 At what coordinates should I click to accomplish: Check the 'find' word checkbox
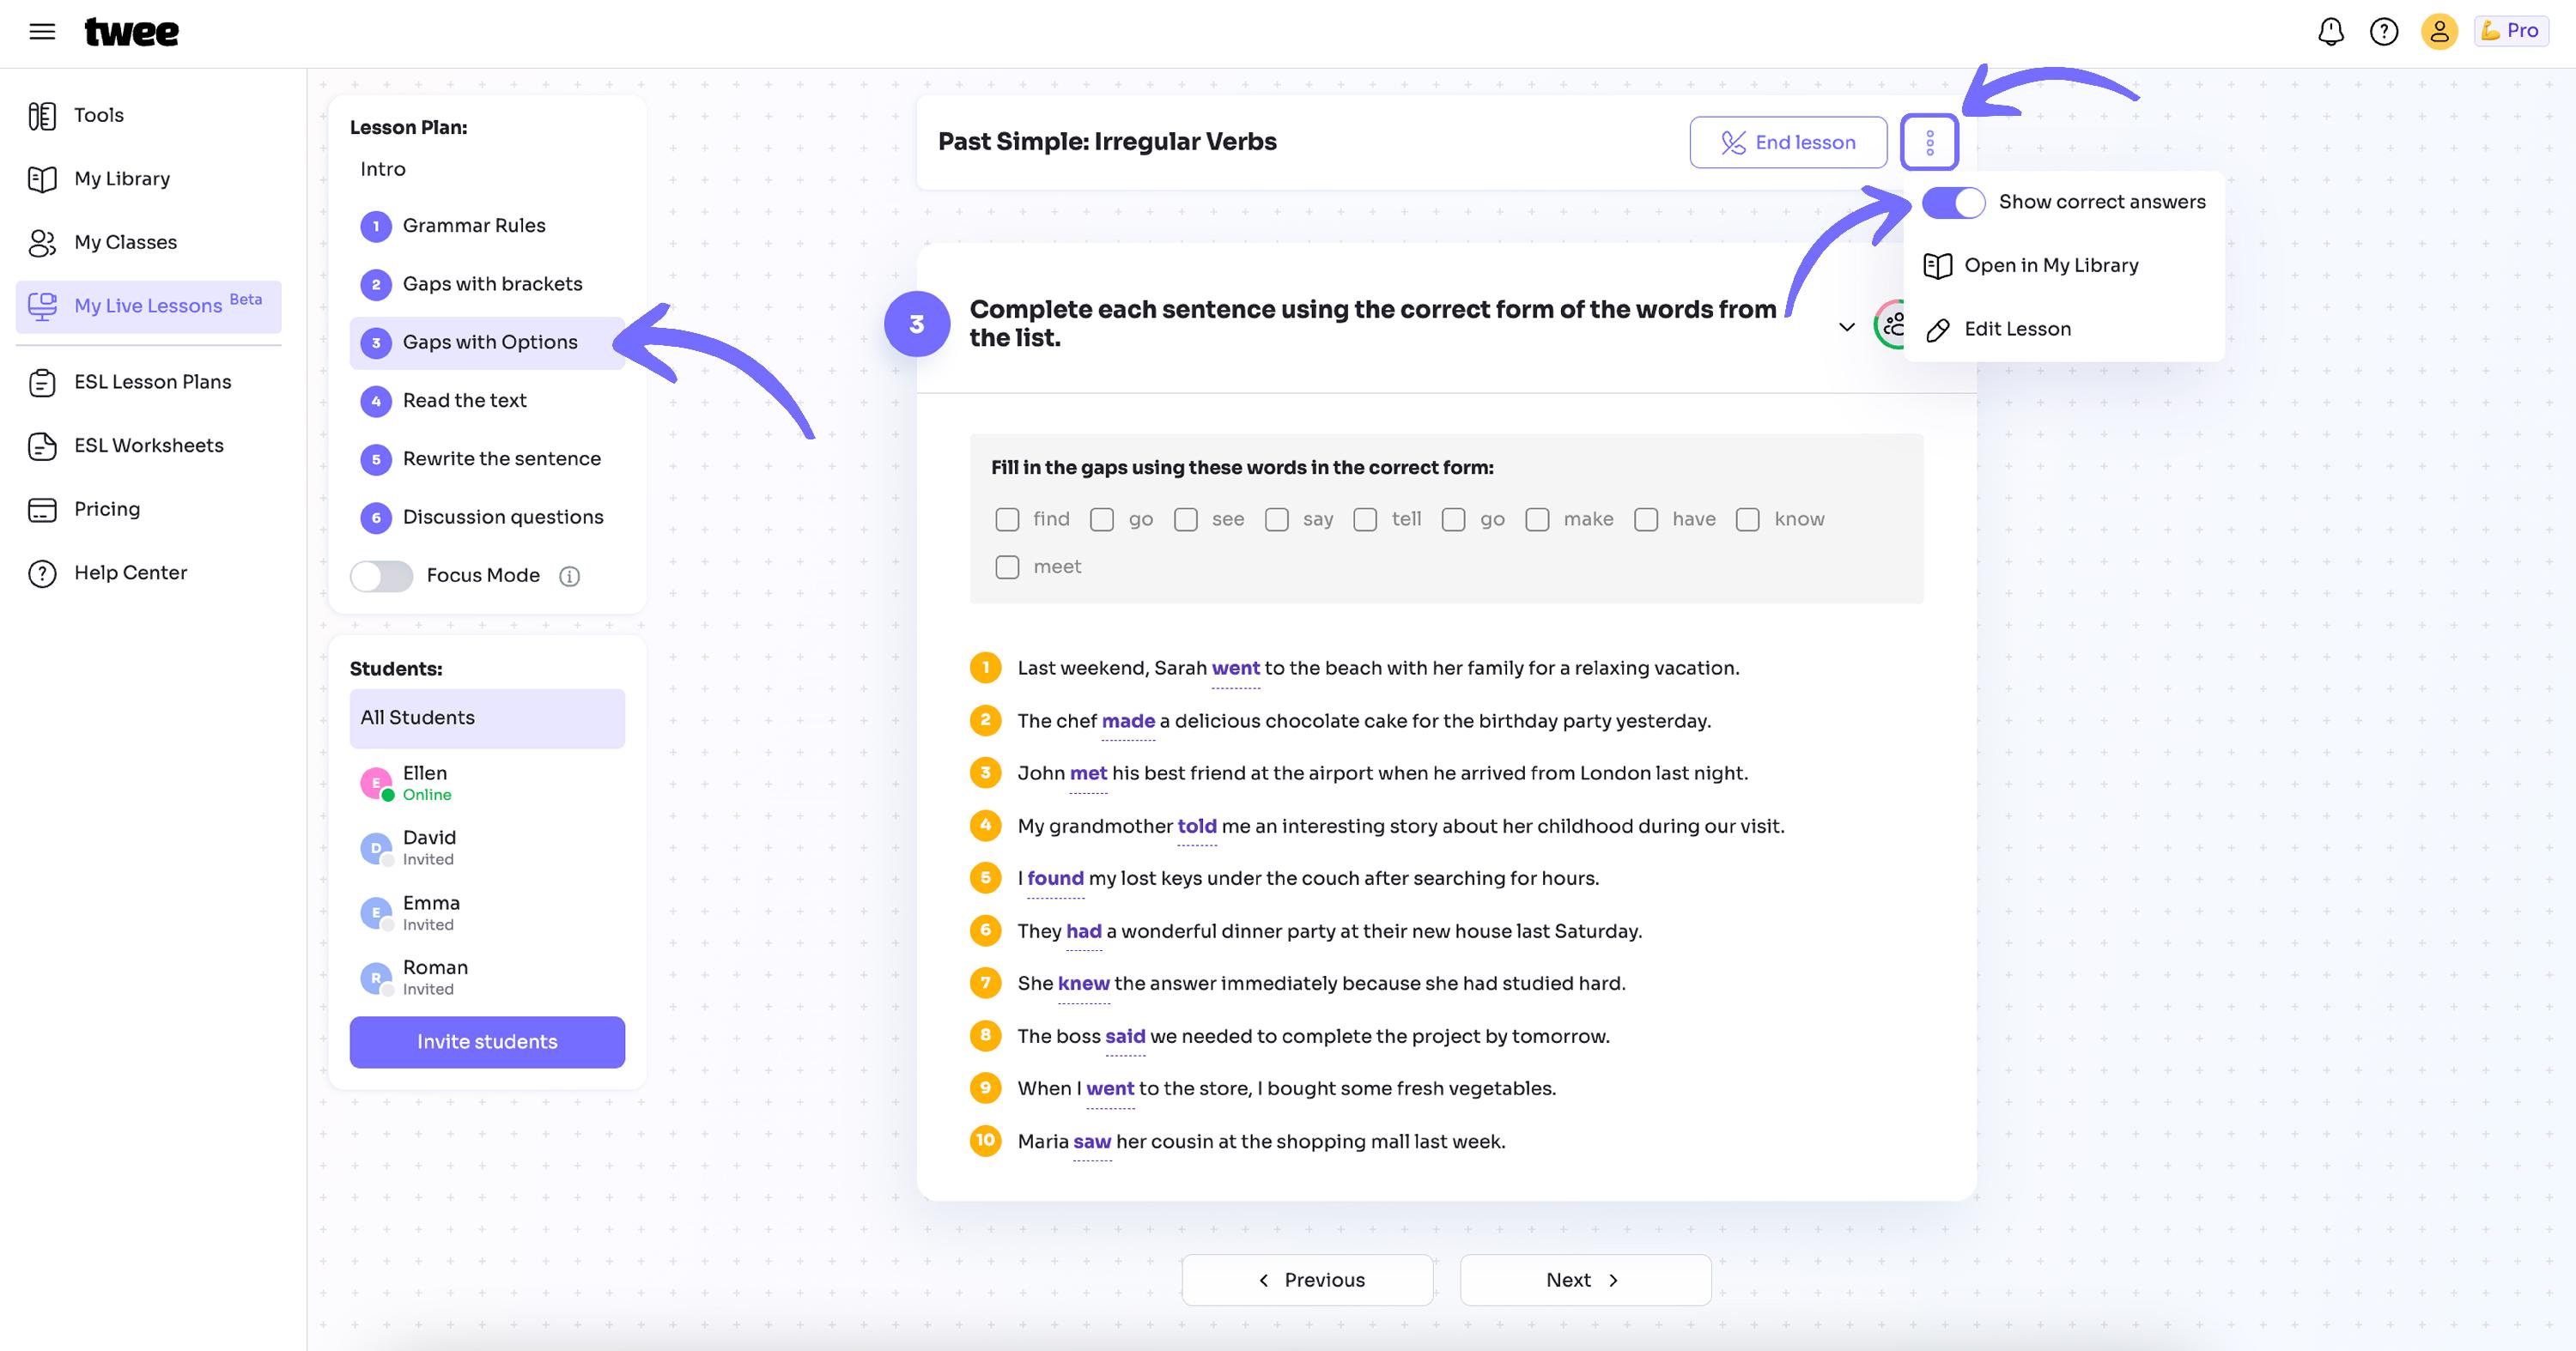pos(1007,519)
